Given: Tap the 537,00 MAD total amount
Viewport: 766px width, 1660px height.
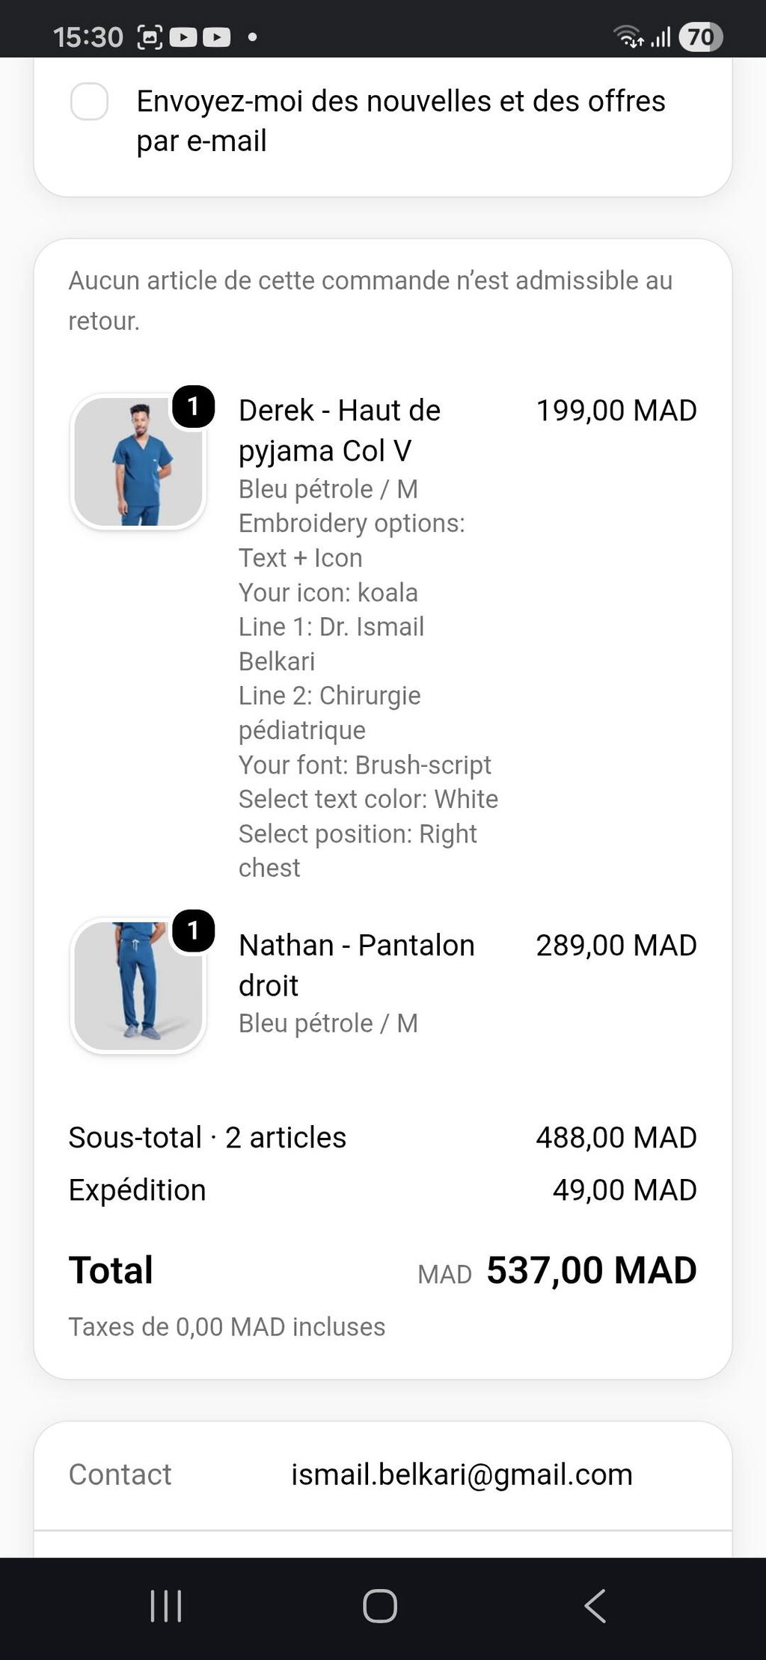Looking at the screenshot, I should pyautogui.click(x=592, y=1270).
